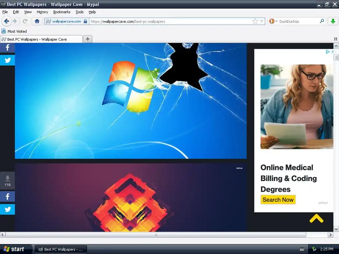Click the vertical scrollbar up arrow
This screenshot has width=339, height=254.
tap(336, 46)
